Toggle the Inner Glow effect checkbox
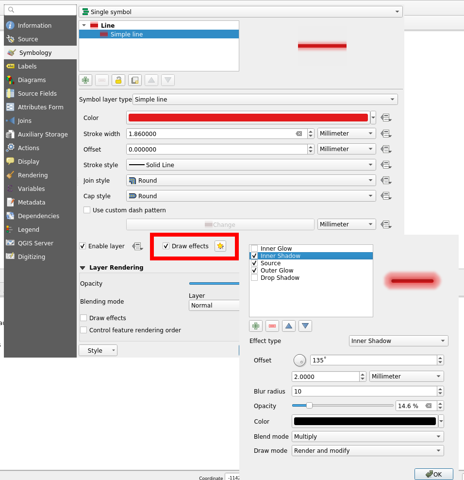The height and width of the screenshot is (480, 464). [254, 248]
